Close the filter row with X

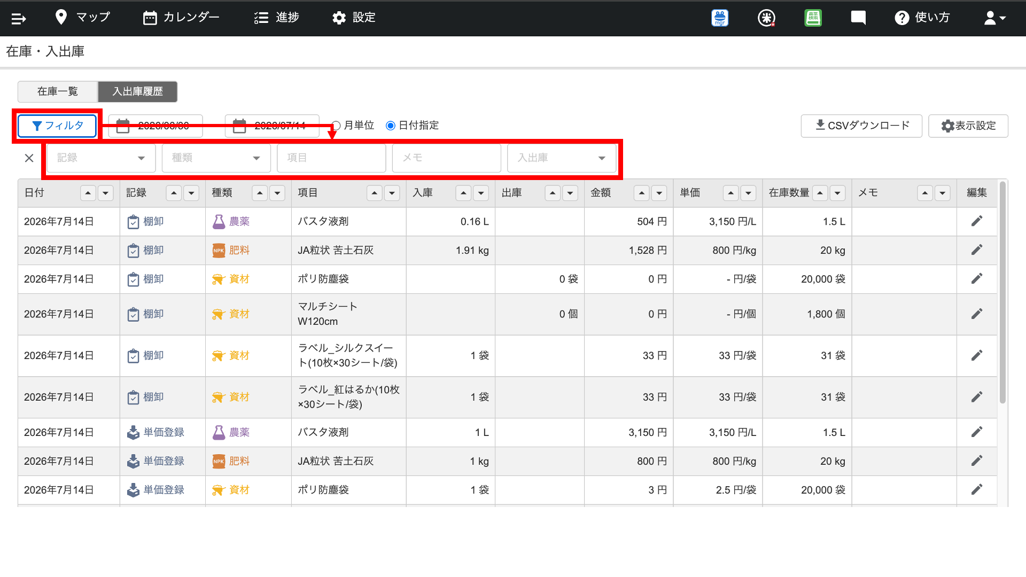pyautogui.click(x=29, y=158)
